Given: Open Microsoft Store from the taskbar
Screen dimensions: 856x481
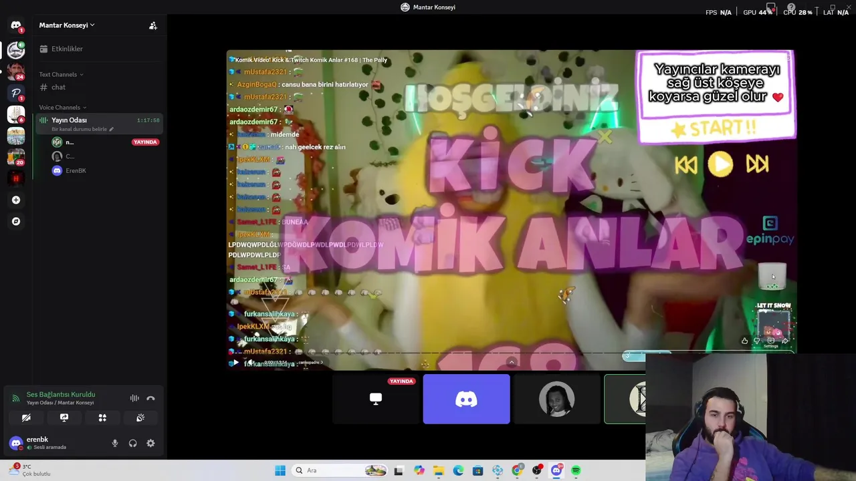Looking at the screenshot, I should click(x=477, y=470).
